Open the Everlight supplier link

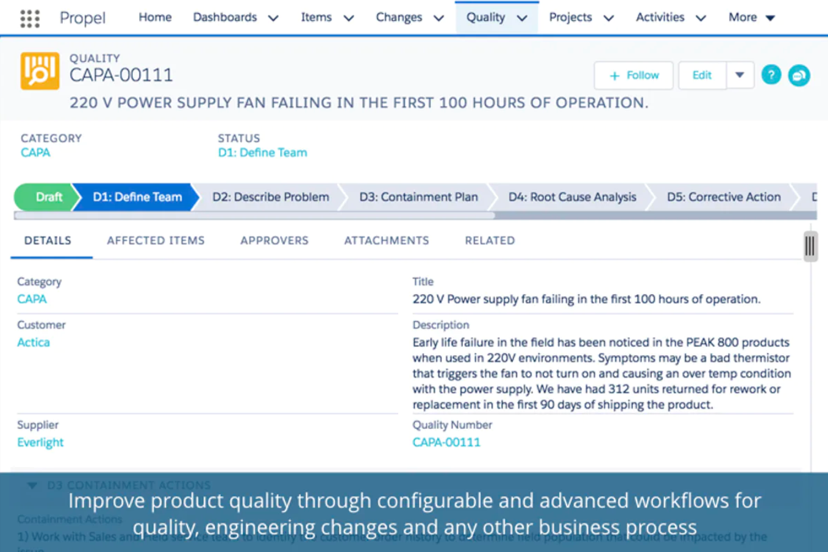40,442
